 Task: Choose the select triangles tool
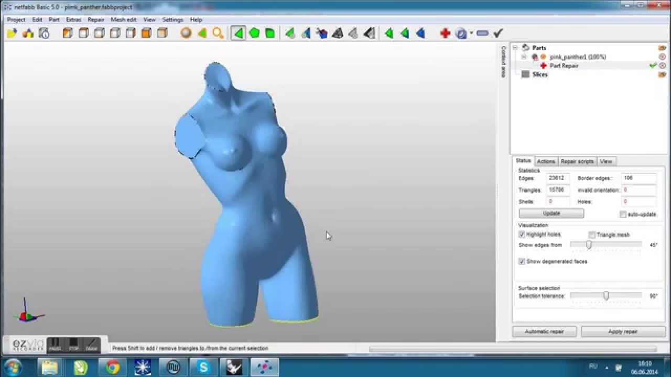point(238,34)
